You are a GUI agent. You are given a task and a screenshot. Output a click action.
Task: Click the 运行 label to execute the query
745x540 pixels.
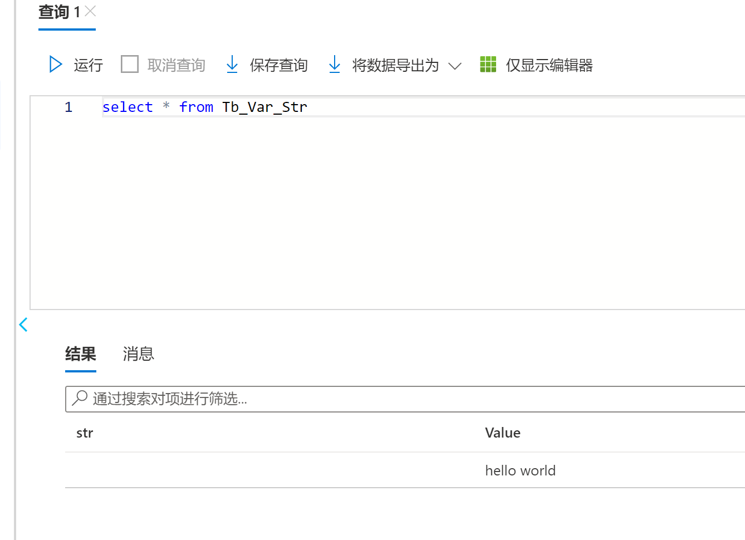(88, 65)
